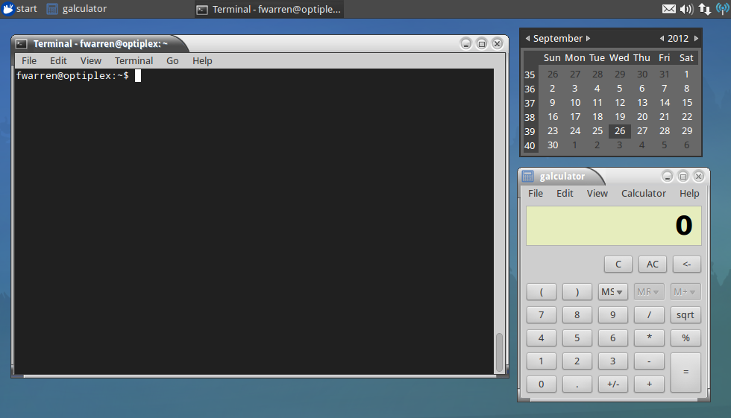
Task: Switch to Terminal taskbar entry
Action: [x=269, y=9]
